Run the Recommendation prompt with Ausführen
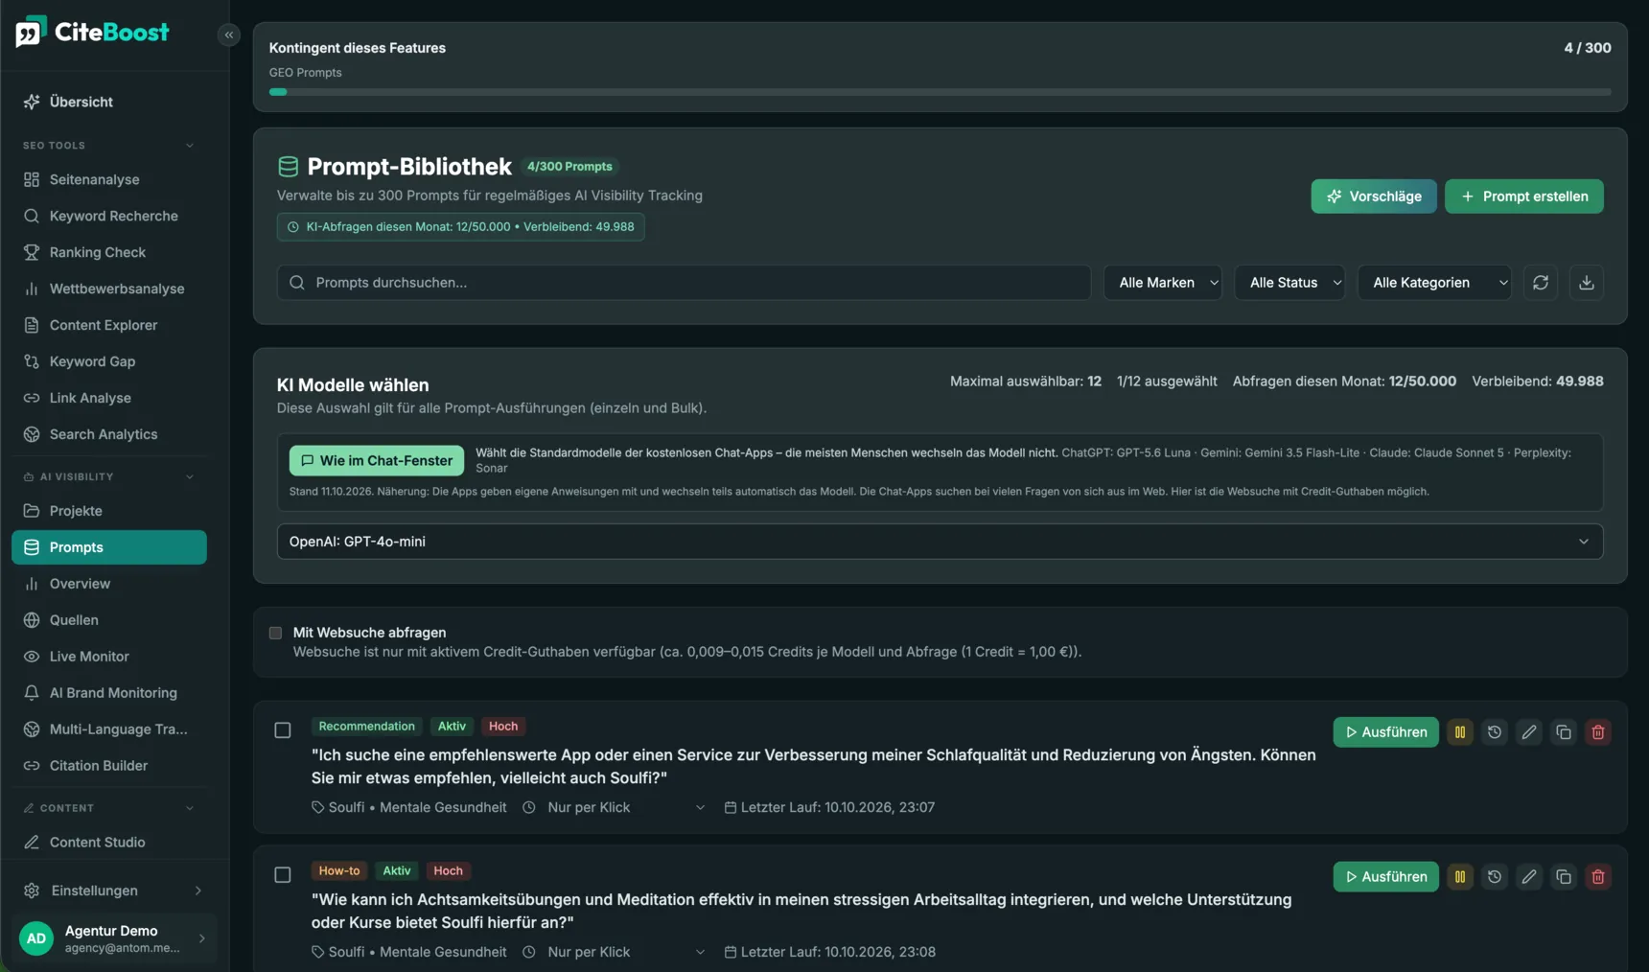The image size is (1649, 972). (x=1385, y=732)
